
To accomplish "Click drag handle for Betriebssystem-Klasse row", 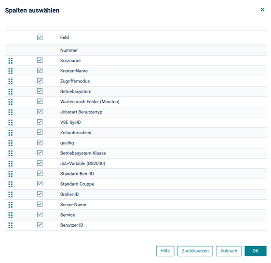I will (11, 153).
